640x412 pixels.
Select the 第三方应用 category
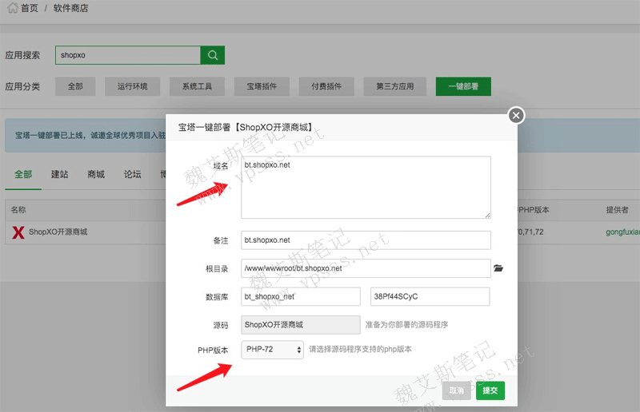(x=394, y=86)
